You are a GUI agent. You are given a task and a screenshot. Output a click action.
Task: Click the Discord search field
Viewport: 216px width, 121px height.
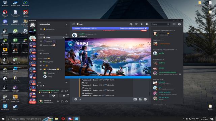click(161, 24)
